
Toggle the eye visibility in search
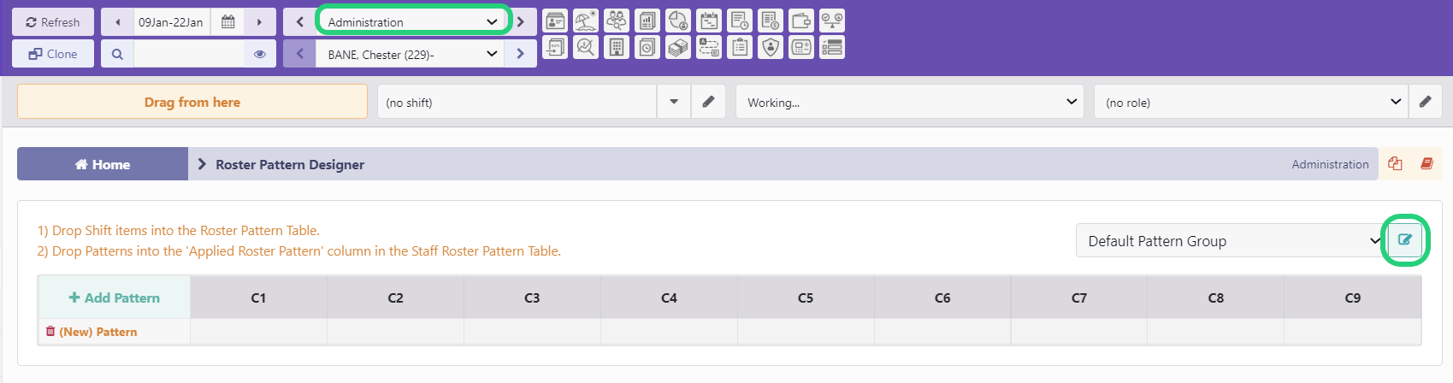(x=260, y=54)
